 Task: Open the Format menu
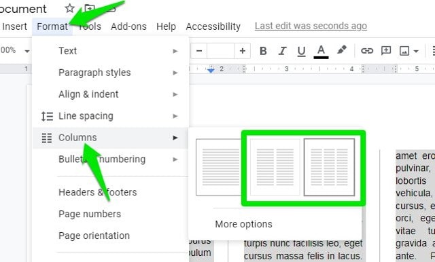(52, 26)
